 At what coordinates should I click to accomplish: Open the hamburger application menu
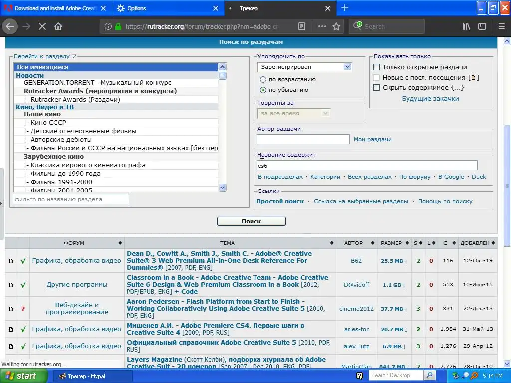point(502,27)
